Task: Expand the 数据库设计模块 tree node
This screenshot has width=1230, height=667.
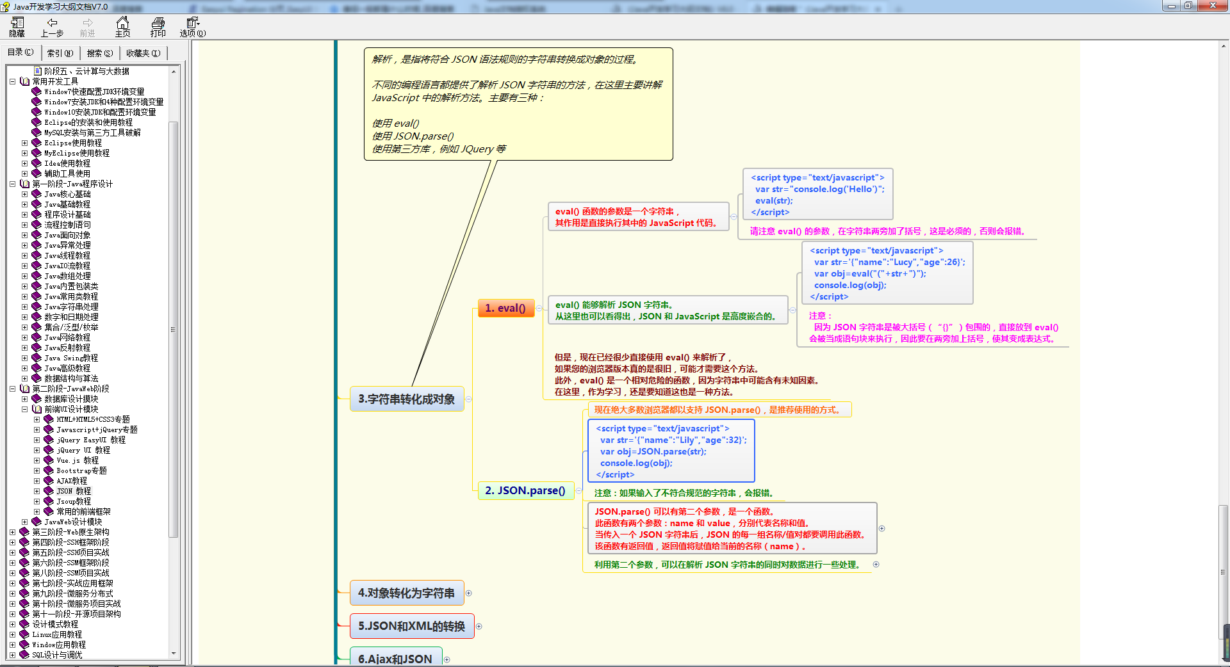Action: (x=24, y=399)
